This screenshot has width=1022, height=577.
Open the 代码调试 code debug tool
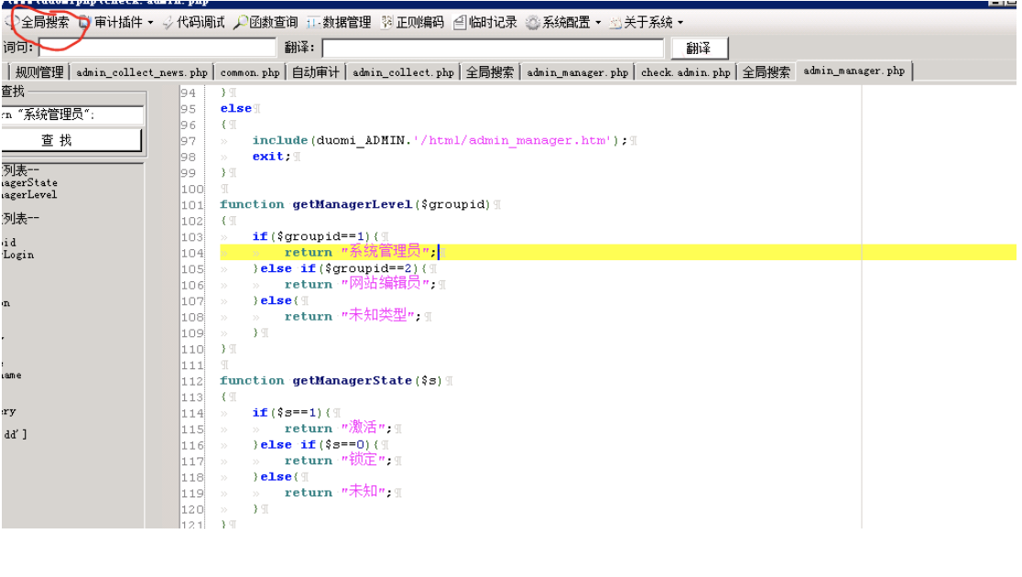193,22
